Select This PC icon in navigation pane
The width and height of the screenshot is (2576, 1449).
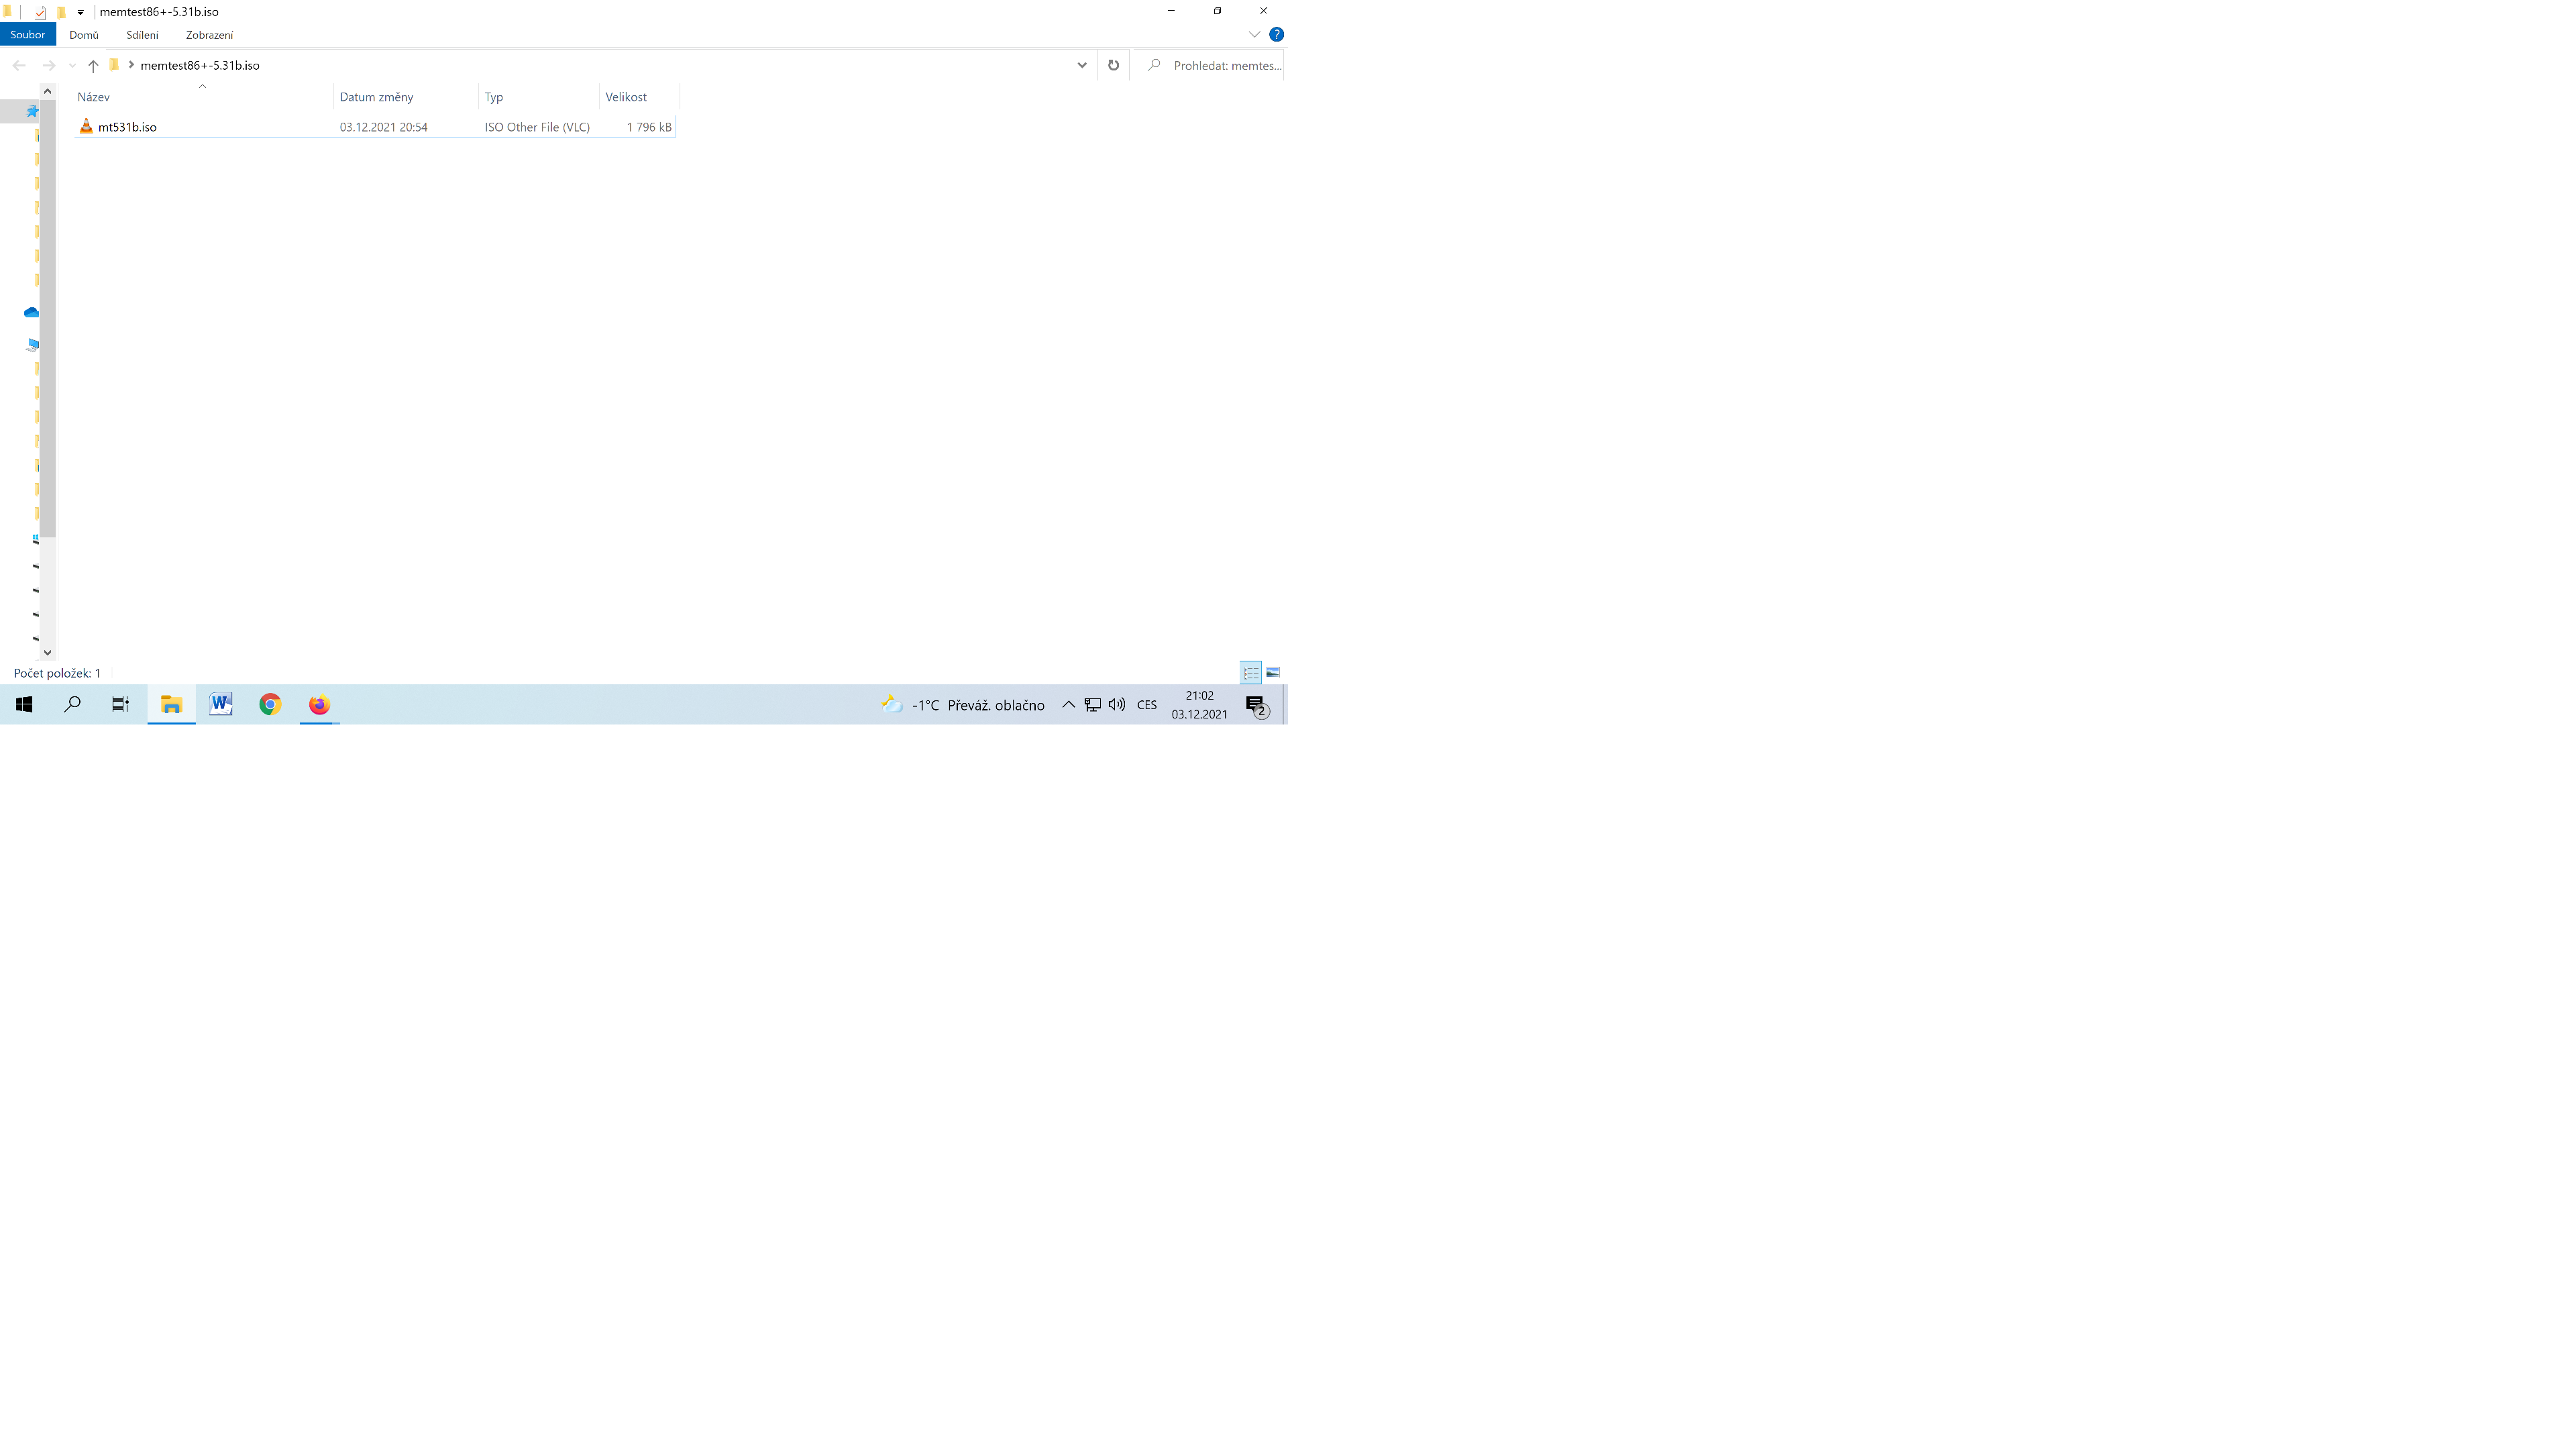pos(32,345)
